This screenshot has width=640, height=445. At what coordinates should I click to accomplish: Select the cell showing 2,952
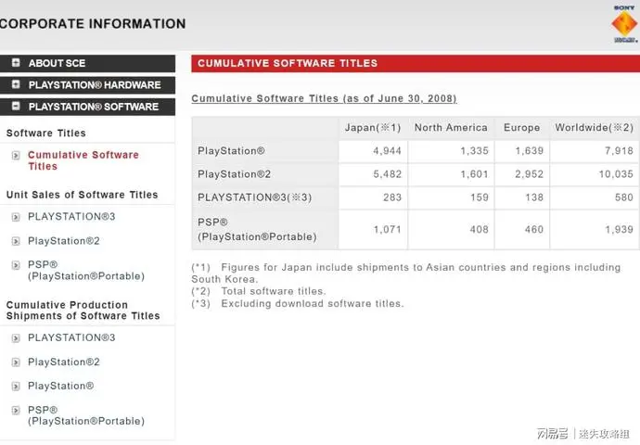tap(521, 174)
